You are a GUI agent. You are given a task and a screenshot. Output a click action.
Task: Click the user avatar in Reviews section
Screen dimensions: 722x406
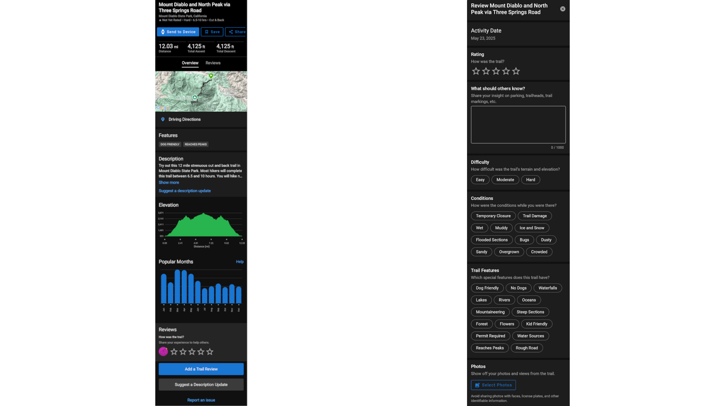(x=163, y=352)
